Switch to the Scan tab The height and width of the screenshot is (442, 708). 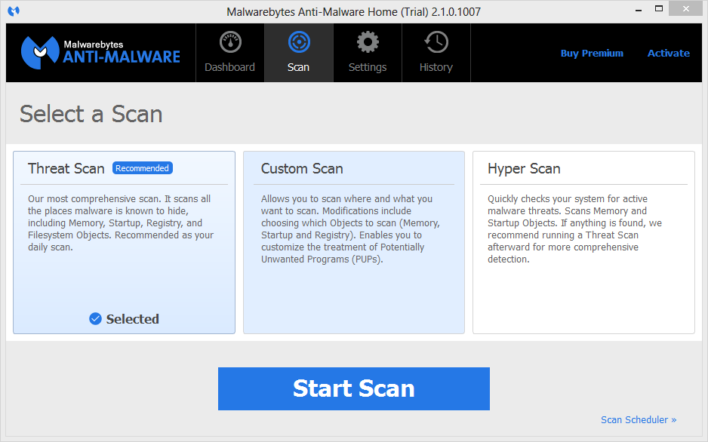[299, 53]
